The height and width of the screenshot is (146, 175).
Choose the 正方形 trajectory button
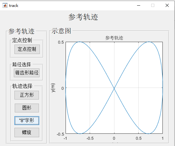click(x=27, y=95)
